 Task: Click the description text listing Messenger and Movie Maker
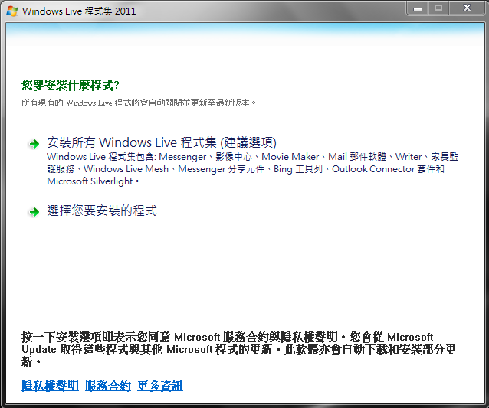pos(252,169)
